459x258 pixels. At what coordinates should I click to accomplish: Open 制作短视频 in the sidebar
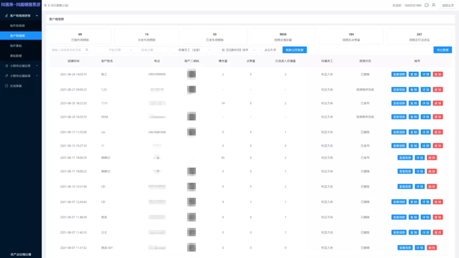coord(18,26)
